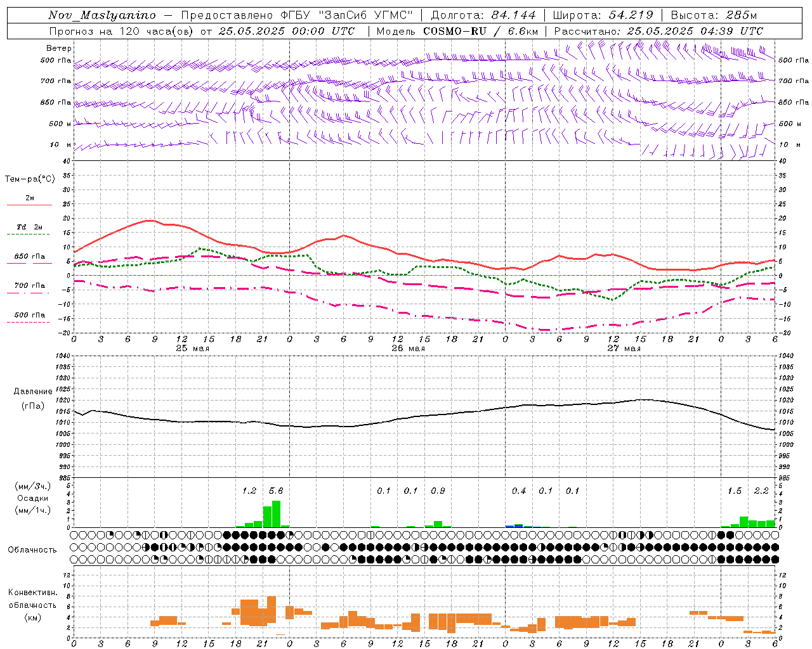Click the '0.4' precipitation amount value
The image size is (812, 649).
pos(519,491)
